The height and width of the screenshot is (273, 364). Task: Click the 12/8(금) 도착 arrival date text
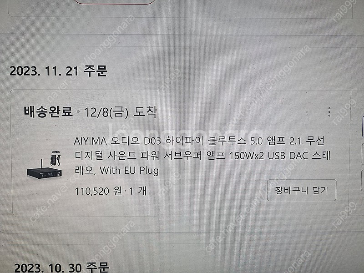click(x=120, y=112)
